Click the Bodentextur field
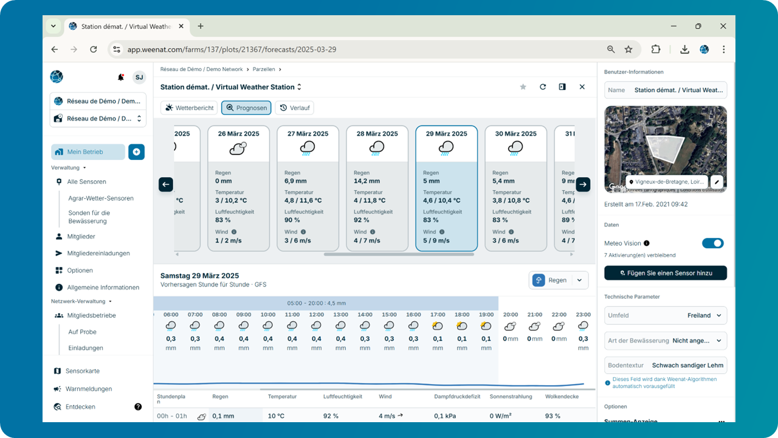The width and height of the screenshot is (778, 438). click(x=666, y=365)
